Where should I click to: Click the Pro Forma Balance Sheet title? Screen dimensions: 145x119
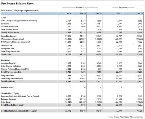(x=17, y=4)
